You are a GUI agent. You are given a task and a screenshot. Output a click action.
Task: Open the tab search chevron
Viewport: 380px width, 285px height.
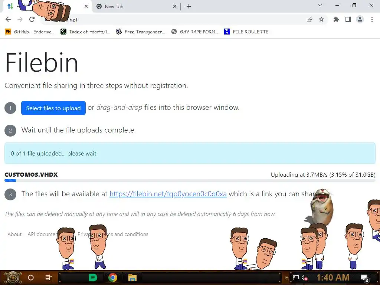click(x=320, y=5)
